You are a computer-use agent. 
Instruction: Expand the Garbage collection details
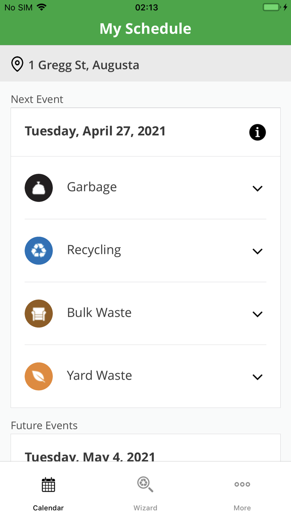pos(257,188)
